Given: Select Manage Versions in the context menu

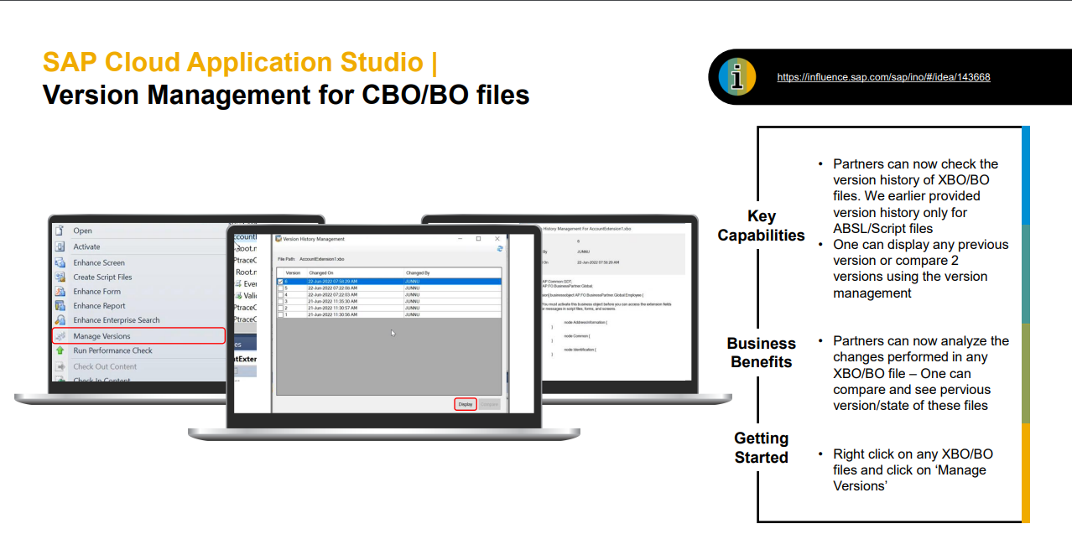Looking at the screenshot, I should [101, 336].
